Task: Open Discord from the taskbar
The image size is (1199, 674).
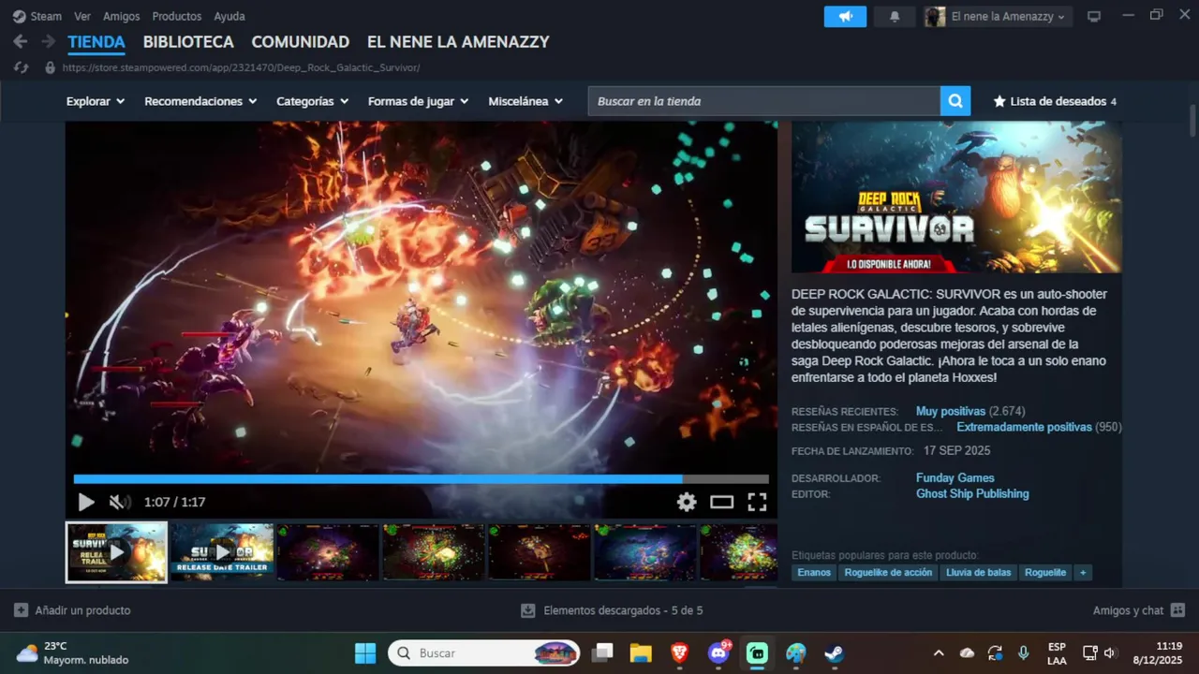Action: (x=719, y=652)
